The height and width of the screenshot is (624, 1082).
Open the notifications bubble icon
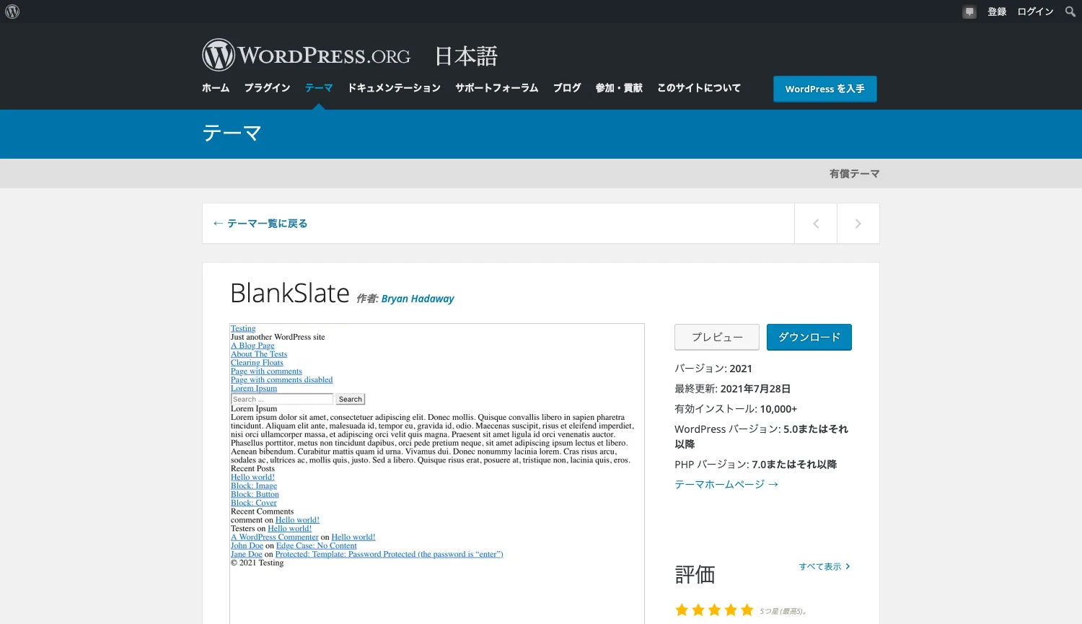969,12
